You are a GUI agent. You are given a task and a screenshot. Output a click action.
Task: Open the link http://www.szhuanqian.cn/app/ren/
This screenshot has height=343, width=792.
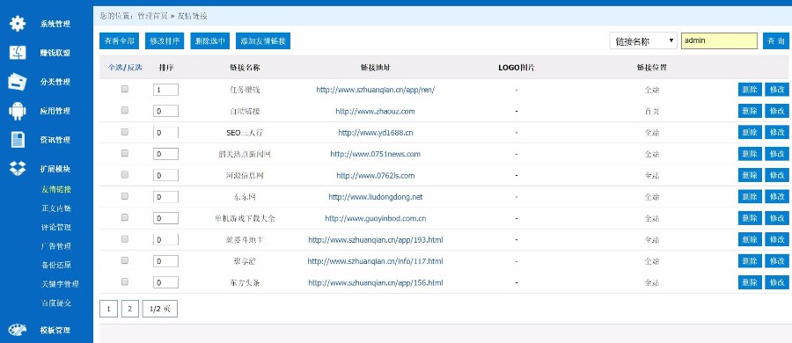click(x=375, y=90)
